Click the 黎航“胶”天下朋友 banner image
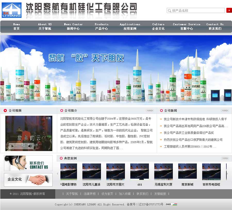This screenshot has height=210, width=232. 116,70
